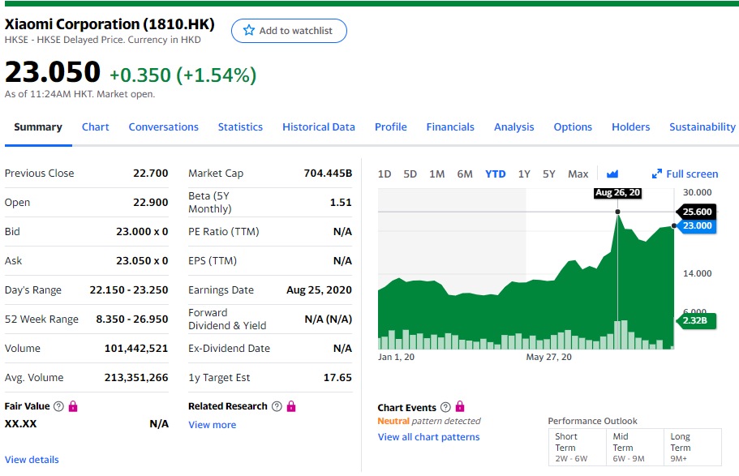
Task: Click the star Add to watchlist button
Action: pyautogui.click(x=289, y=31)
